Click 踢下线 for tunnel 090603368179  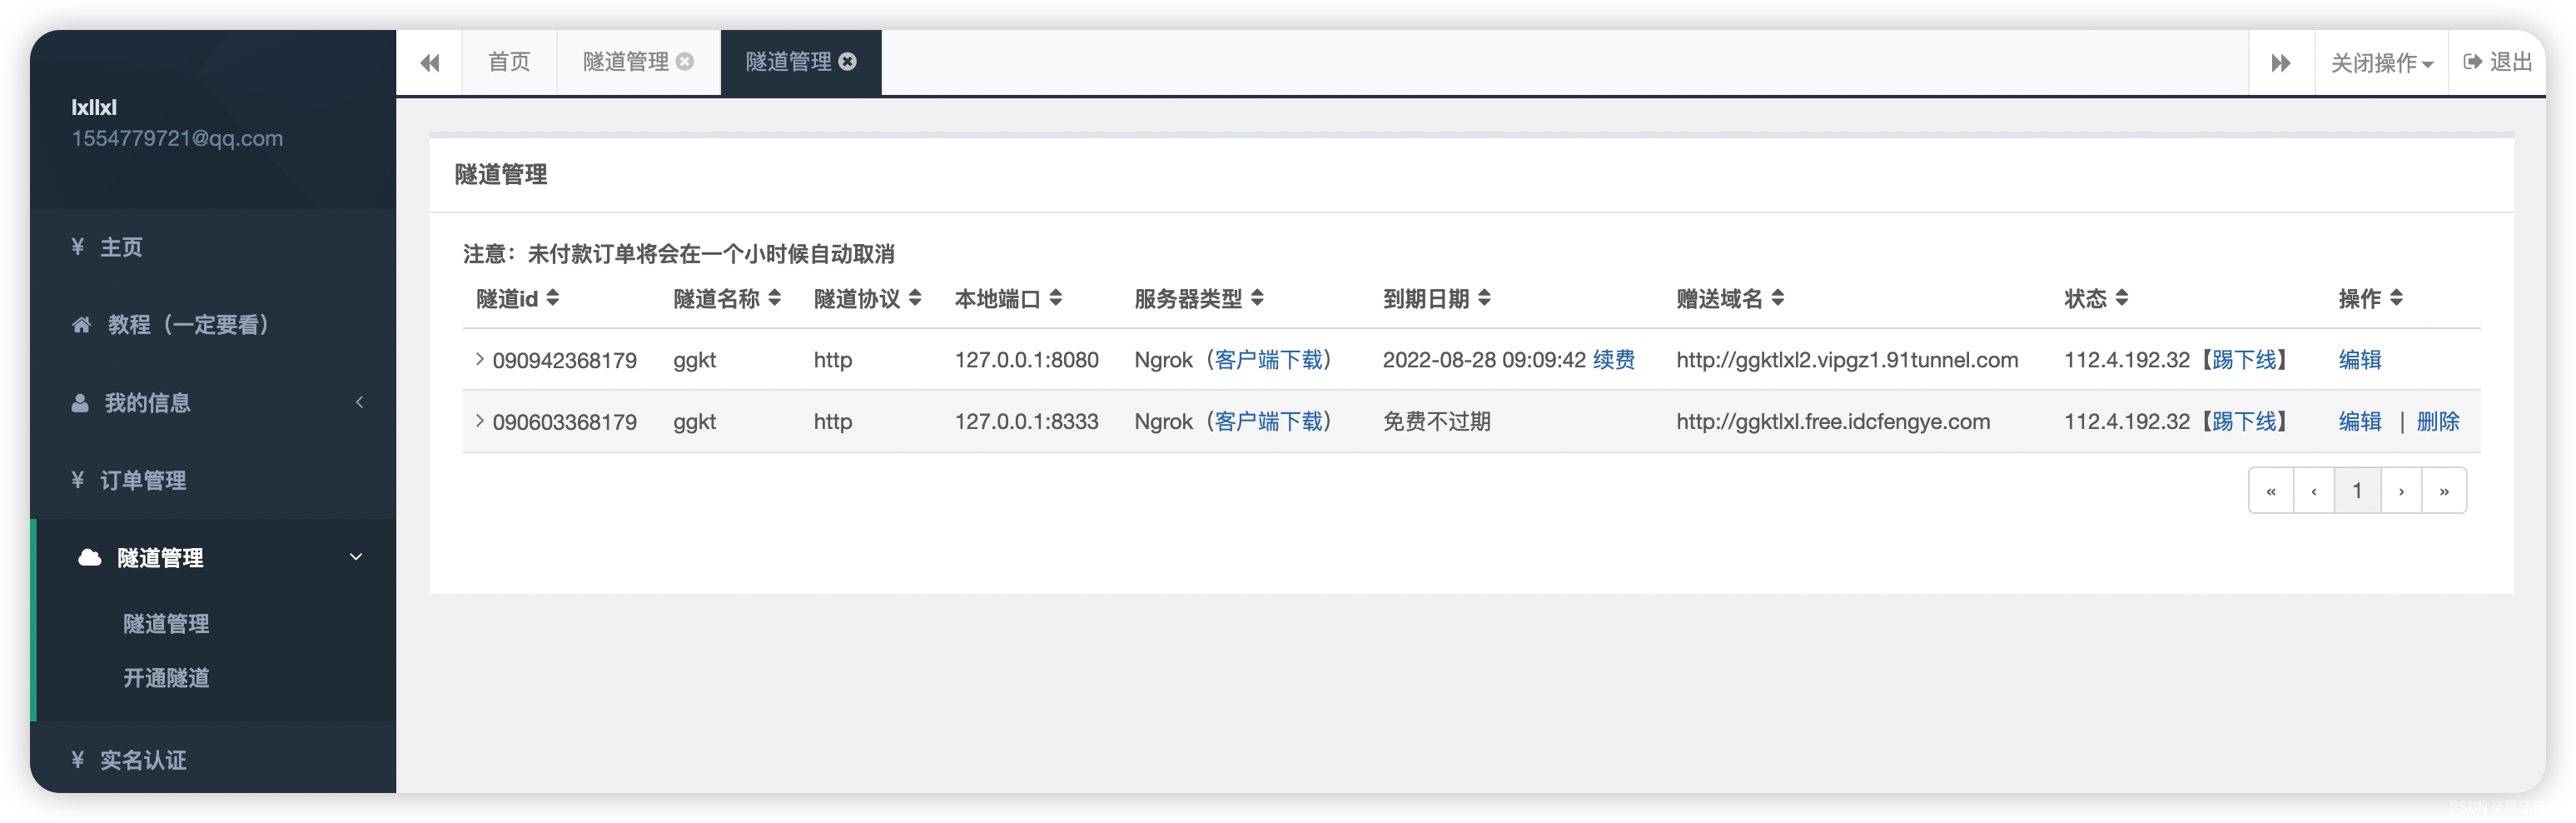[x=2243, y=422]
